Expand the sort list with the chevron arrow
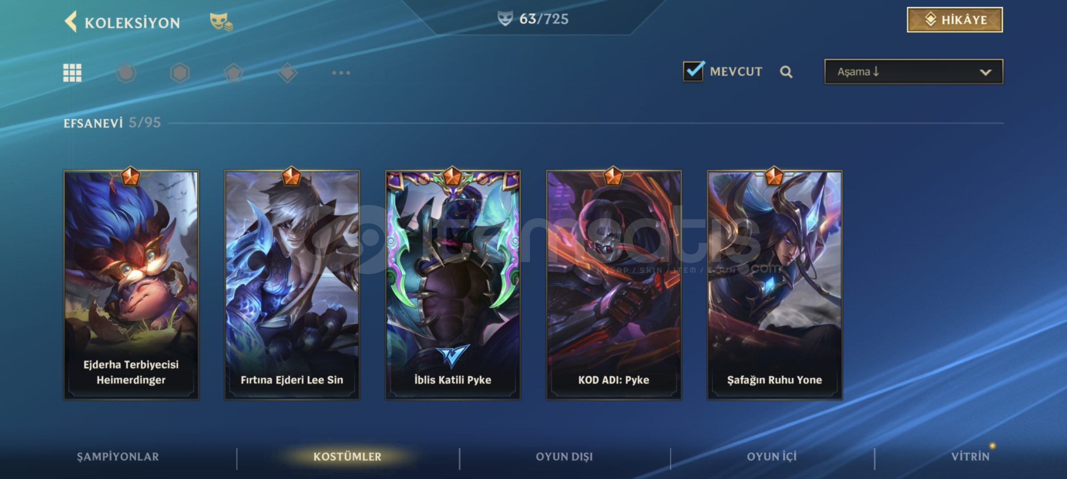 986,72
